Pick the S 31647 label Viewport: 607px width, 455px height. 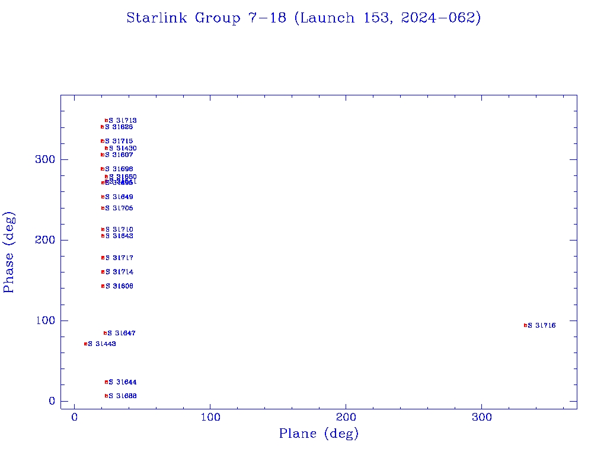121,333
